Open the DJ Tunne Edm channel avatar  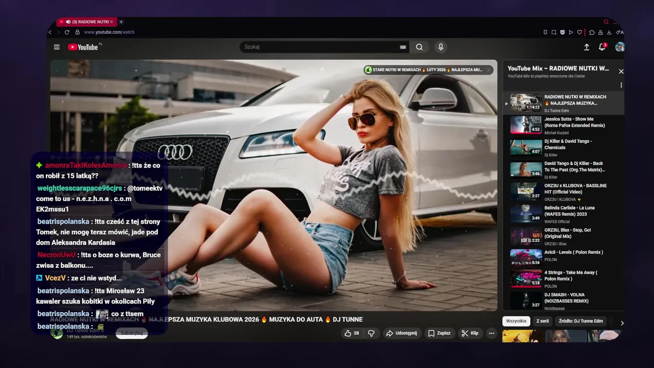pos(57,333)
